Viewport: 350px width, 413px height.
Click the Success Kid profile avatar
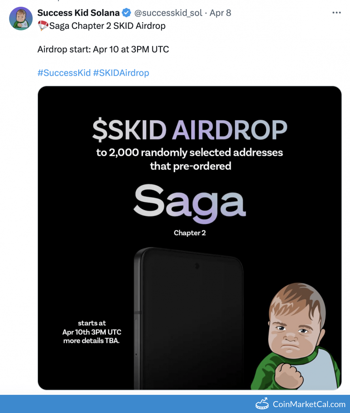21,18
